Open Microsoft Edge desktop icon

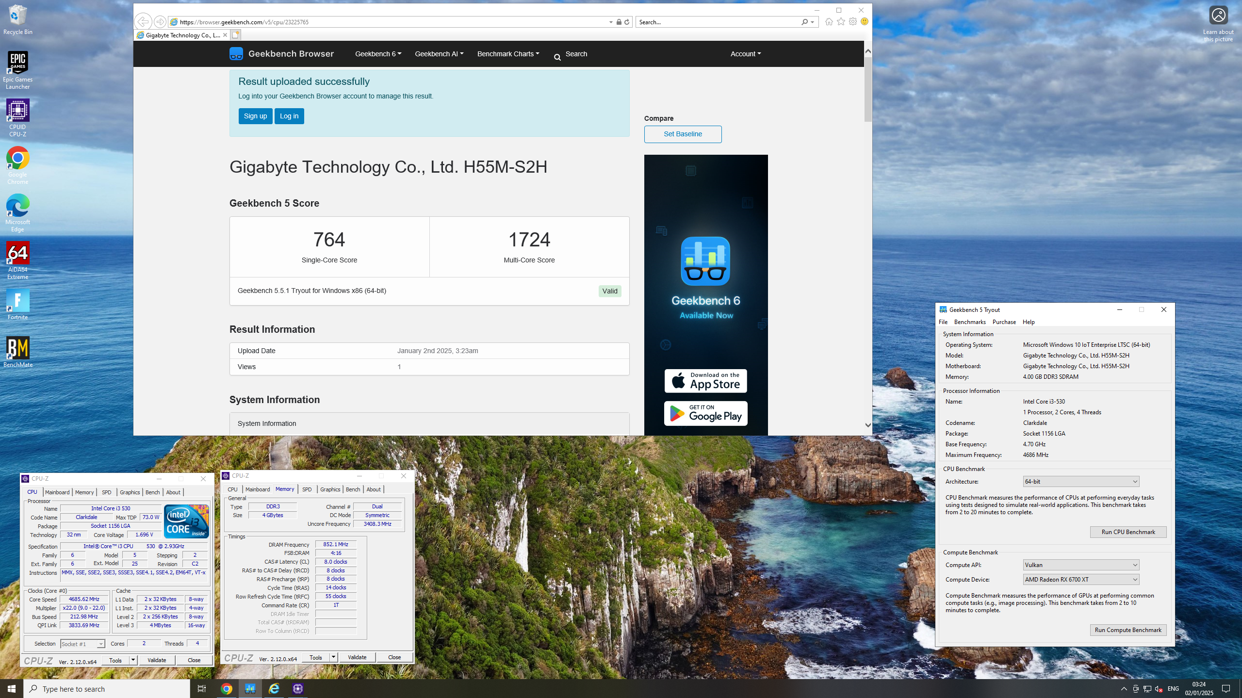17,213
